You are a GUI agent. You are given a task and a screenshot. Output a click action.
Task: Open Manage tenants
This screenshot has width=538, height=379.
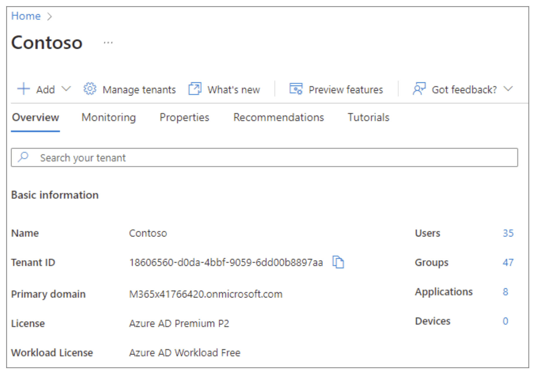pos(139,89)
